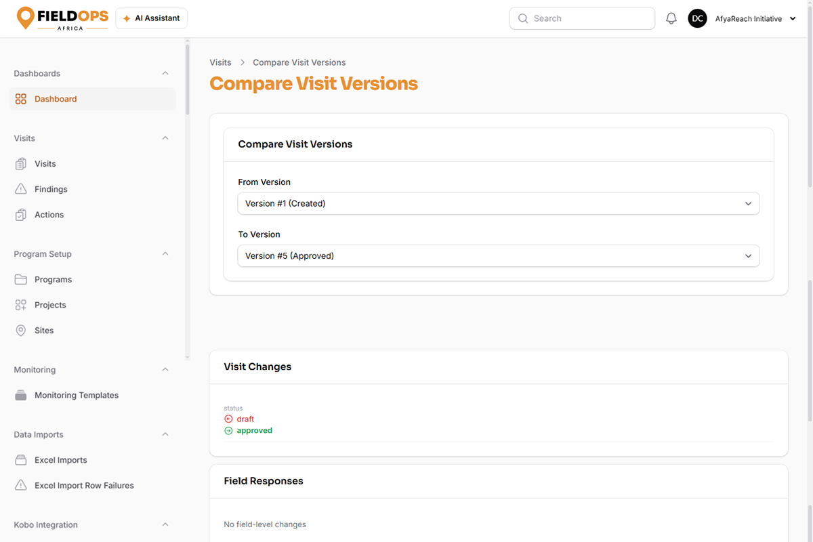Click the Actions checklist icon
813x542 pixels.
point(21,215)
